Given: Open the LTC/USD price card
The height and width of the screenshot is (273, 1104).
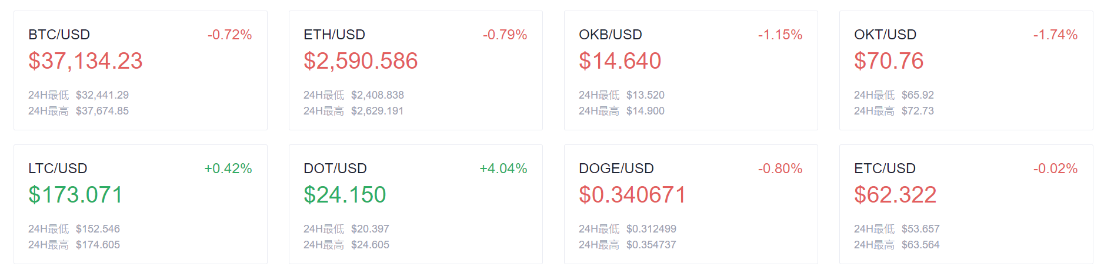Looking at the screenshot, I should coord(141,204).
